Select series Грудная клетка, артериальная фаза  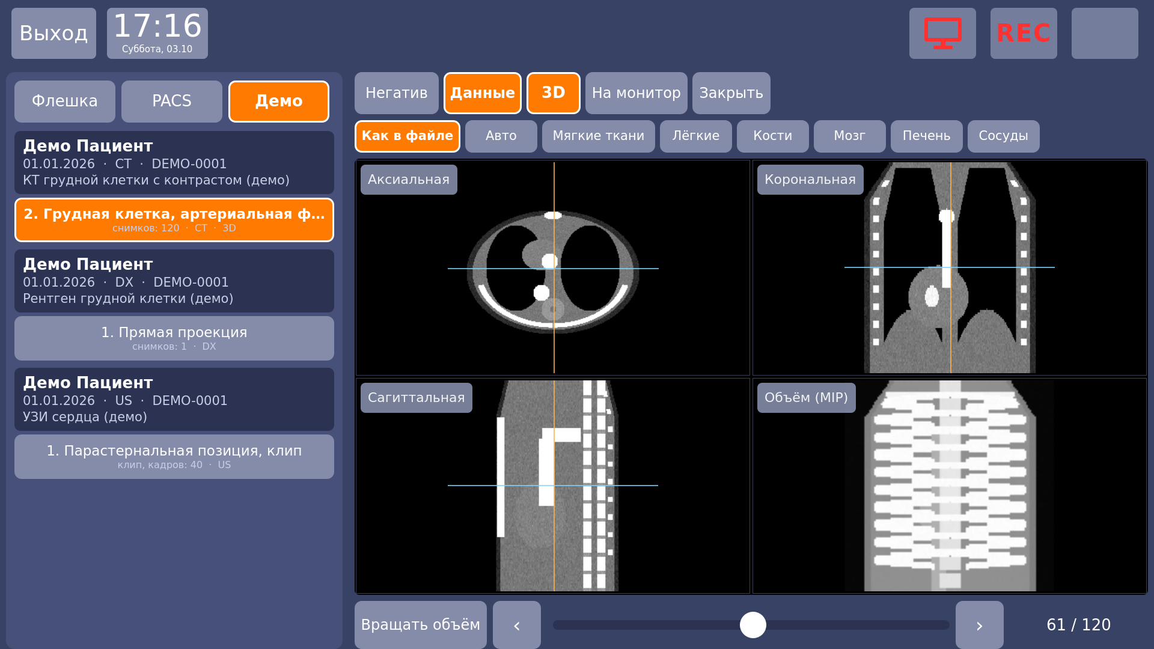[174, 220]
